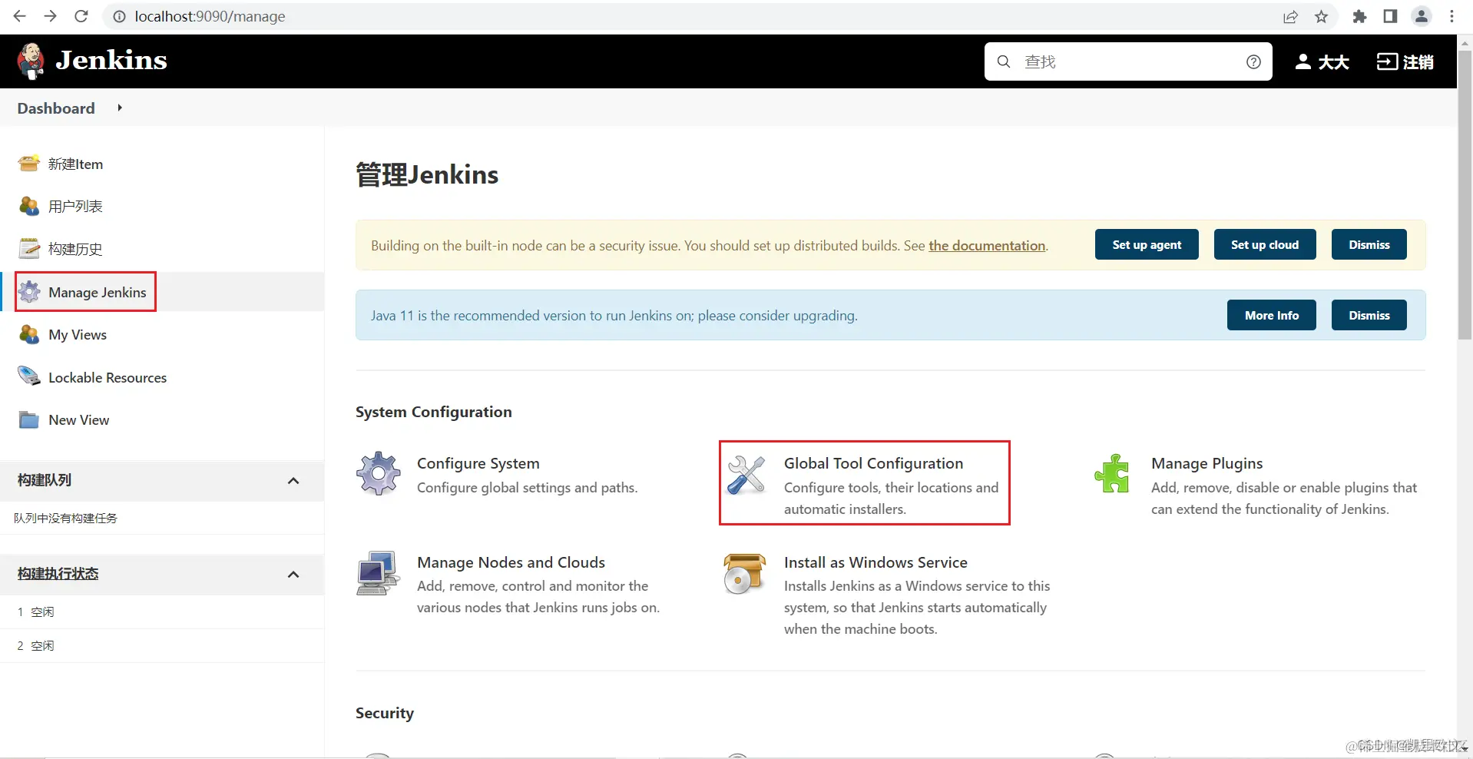Open the Chrome profile avatar

click(x=1422, y=16)
